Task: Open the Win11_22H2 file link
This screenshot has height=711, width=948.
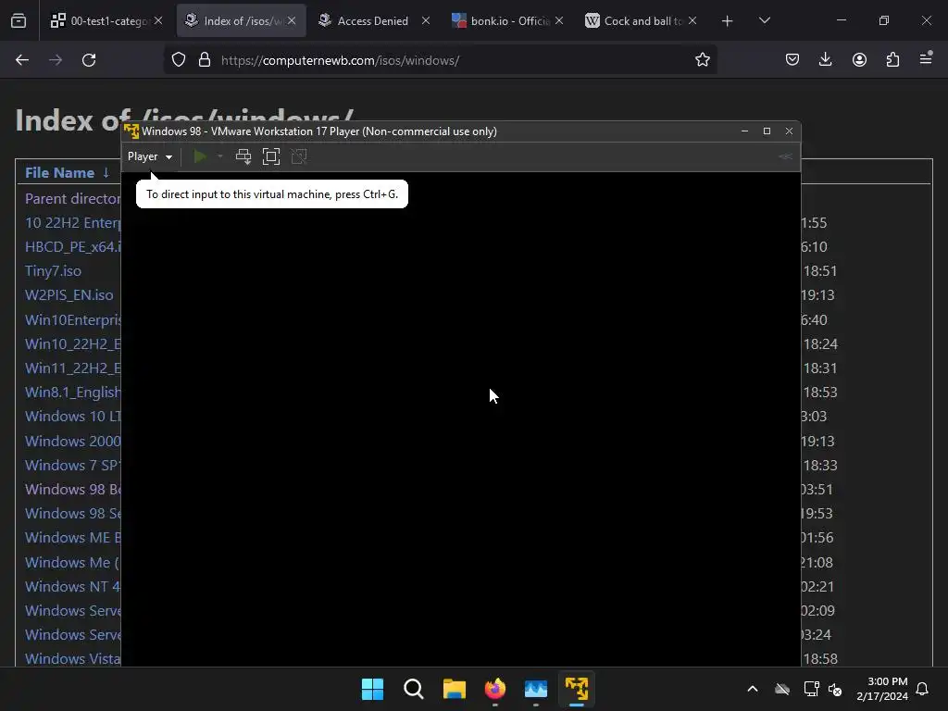Action: [x=72, y=368]
